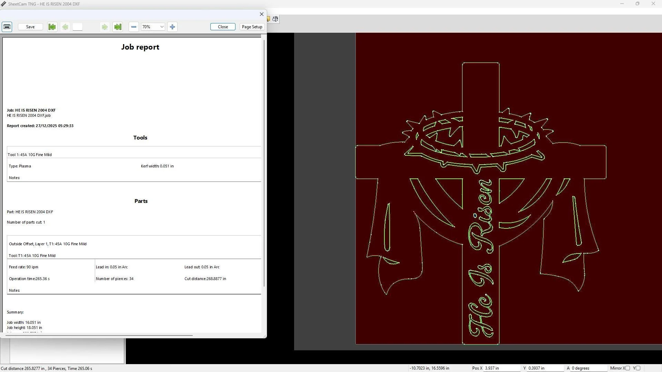
Task: Jump to last report page
Action: (118, 27)
